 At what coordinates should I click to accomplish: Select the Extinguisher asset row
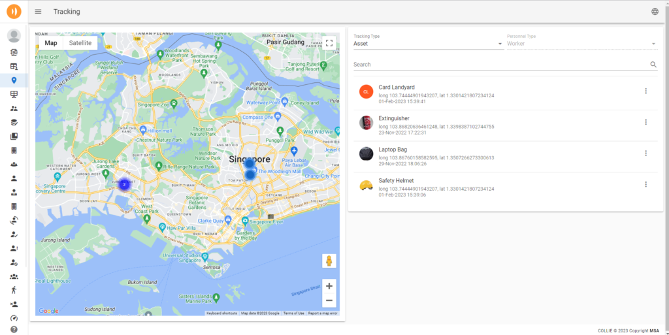[x=505, y=126]
